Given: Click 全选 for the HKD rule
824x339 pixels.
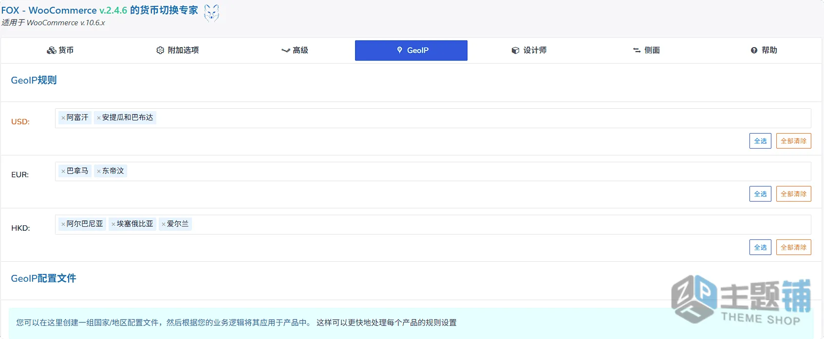Looking at the screenshot, I should pos(760,247).
